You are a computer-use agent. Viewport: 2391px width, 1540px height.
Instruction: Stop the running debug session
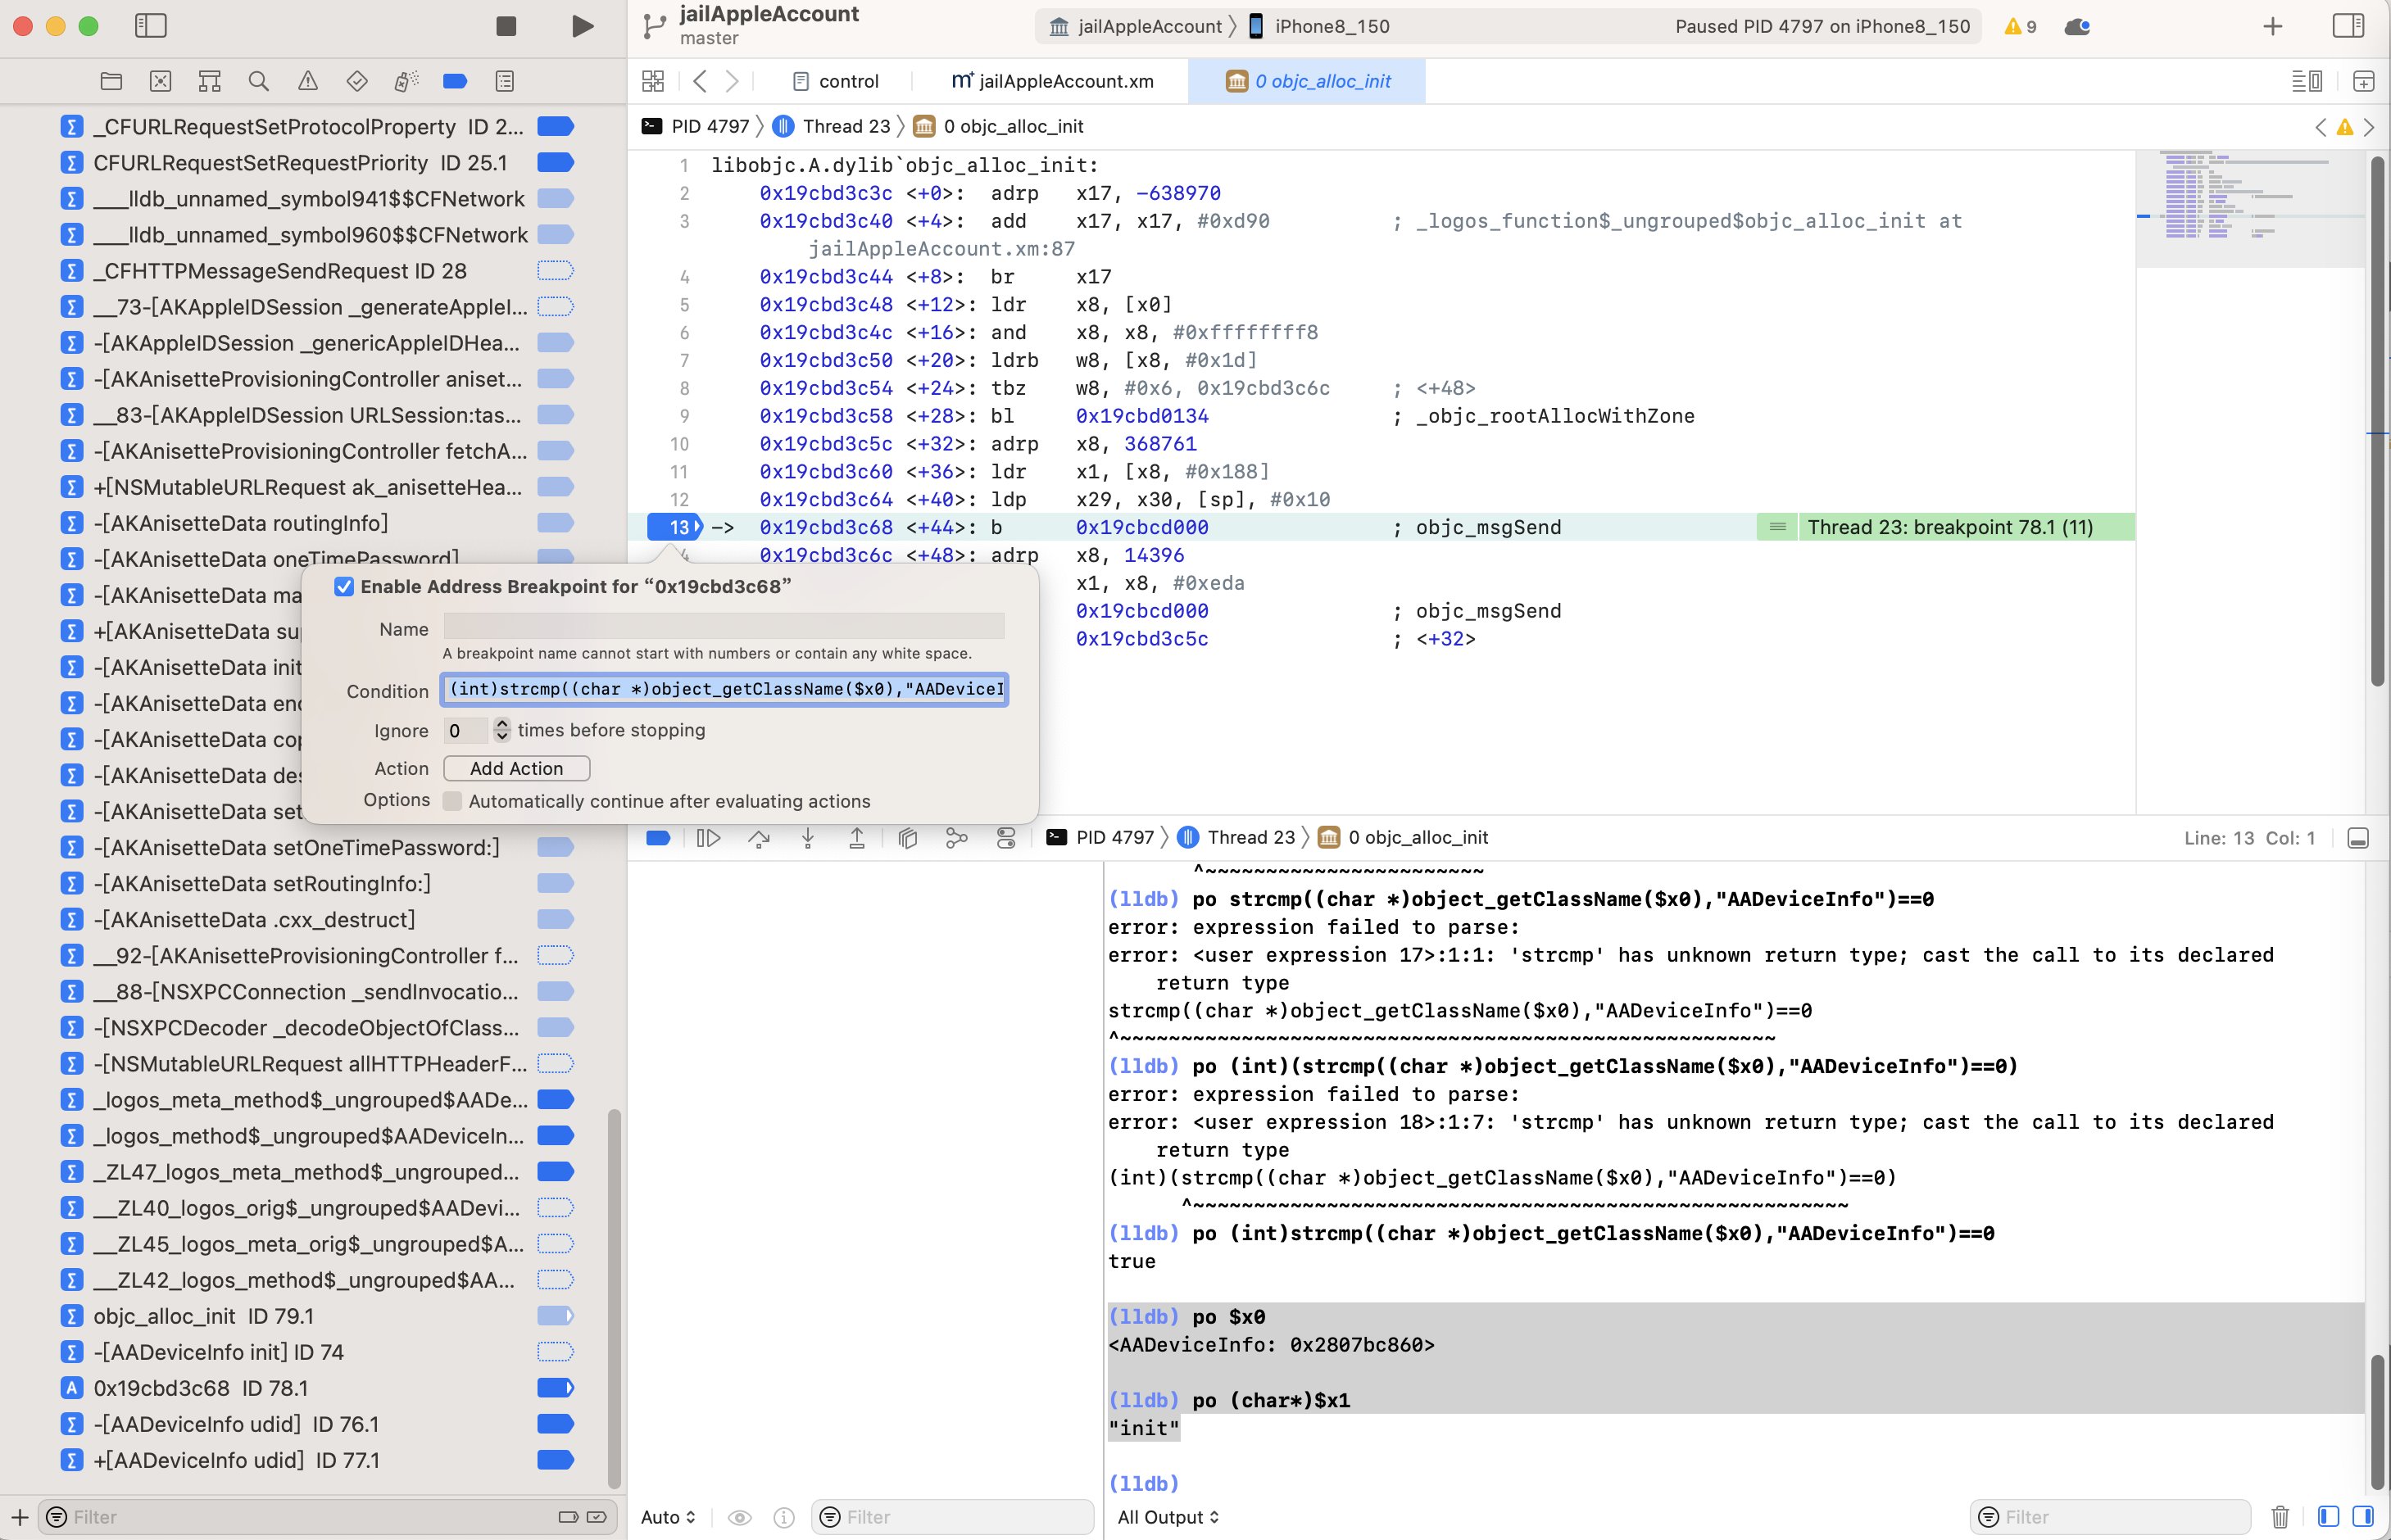506,26
